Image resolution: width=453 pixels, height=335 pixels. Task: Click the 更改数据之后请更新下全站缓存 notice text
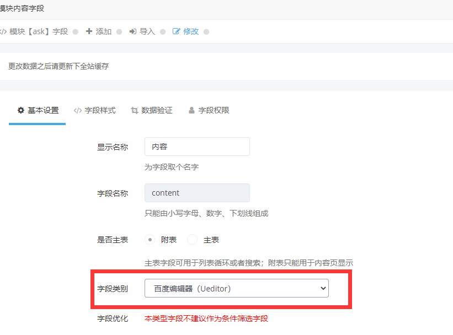tap(58, 66)
